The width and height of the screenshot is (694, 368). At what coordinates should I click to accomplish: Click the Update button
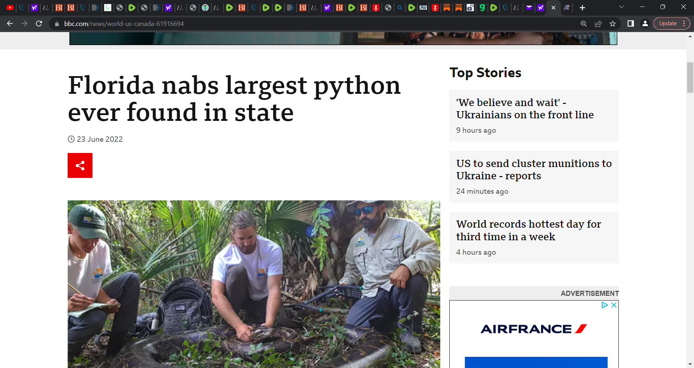[668, 23]
